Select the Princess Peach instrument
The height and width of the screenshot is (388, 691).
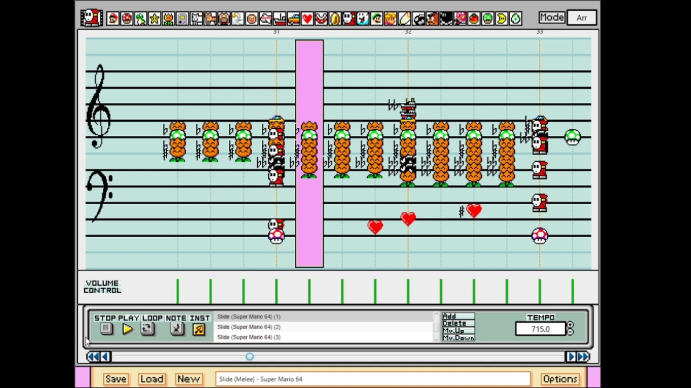(390, 18)
